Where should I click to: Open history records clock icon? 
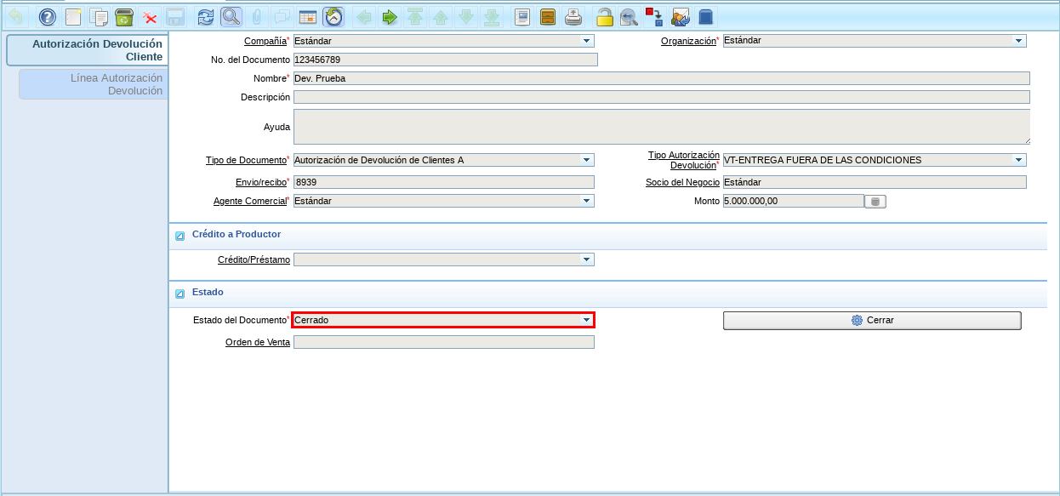coord(333,17)
